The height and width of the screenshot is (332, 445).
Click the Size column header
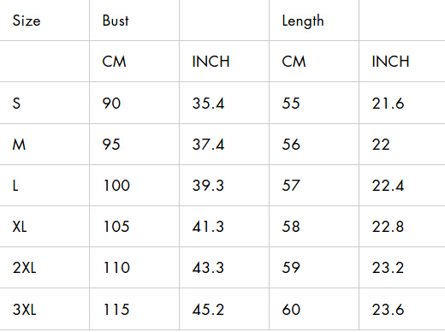(x=27, y=21)
